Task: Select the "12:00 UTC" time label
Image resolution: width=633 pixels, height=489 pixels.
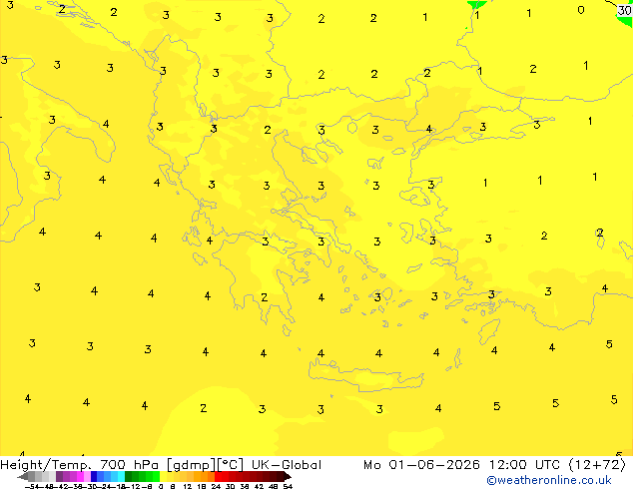Action: (524, 465)
